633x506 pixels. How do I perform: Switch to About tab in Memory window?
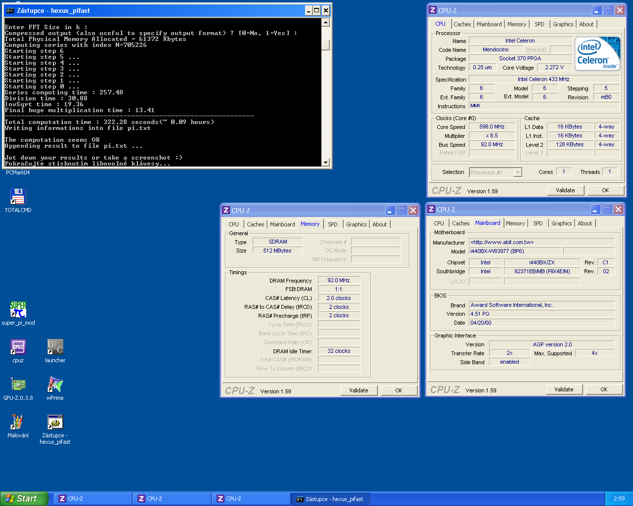coord(380,224)
